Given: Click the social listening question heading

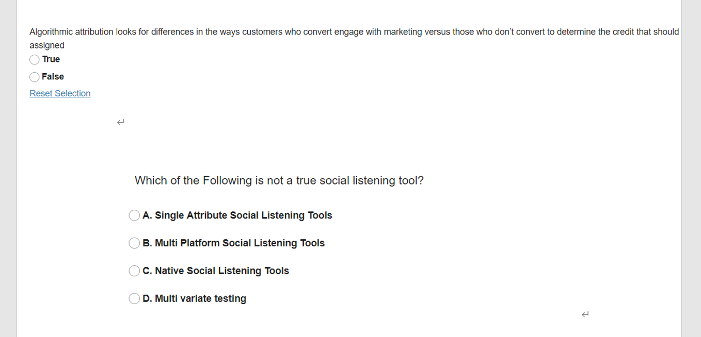Looking at the screenshot, I should tap(279, 180).
